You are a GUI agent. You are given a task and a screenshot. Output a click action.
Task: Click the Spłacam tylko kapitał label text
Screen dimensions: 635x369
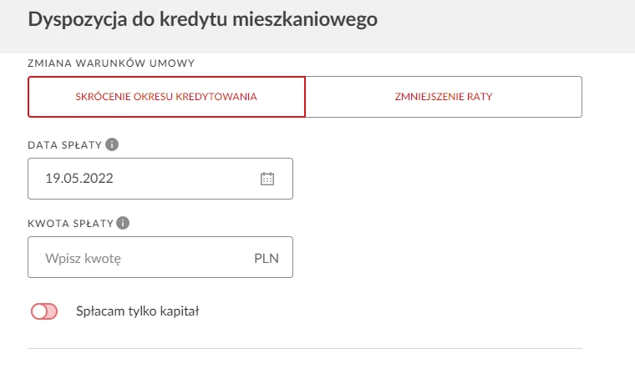[138, 312]
